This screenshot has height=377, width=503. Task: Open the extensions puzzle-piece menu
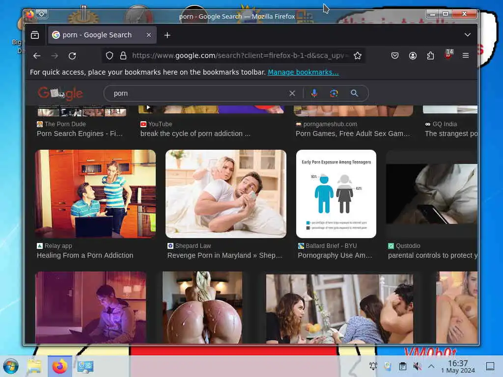[430, 56]
